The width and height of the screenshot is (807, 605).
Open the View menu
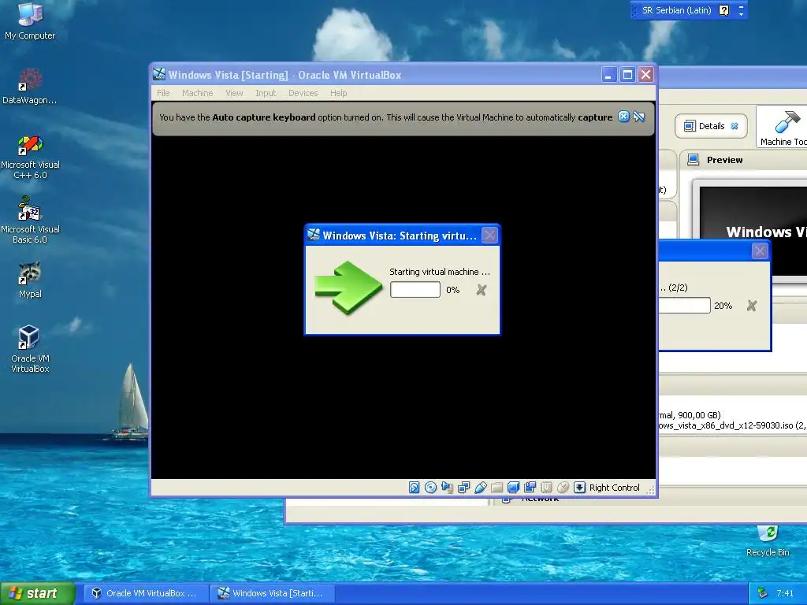[x=234, y=93]
